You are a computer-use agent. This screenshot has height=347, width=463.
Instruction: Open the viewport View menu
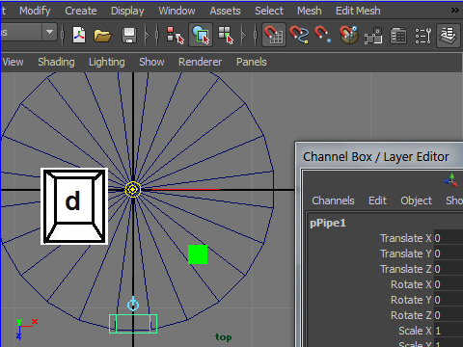click(x=13, y=62)
